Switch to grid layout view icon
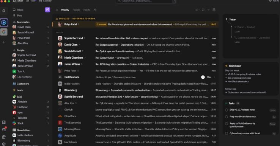 [x=214, y=10]
